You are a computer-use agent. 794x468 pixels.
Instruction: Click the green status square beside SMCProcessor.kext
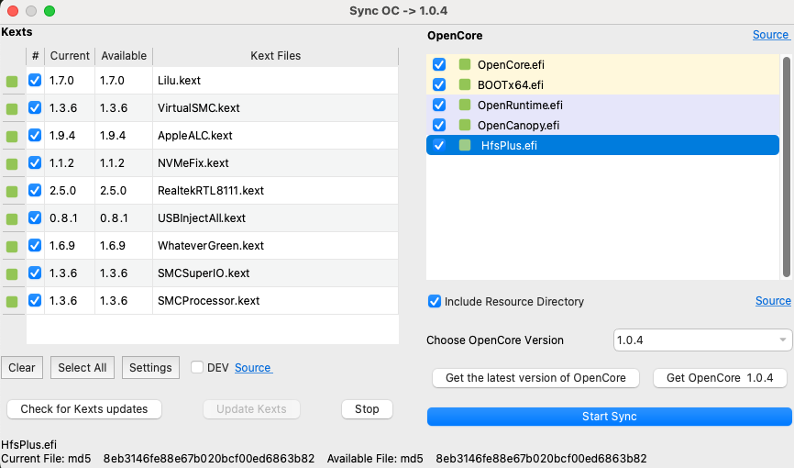pyautogui.click(x=12, y=302)
